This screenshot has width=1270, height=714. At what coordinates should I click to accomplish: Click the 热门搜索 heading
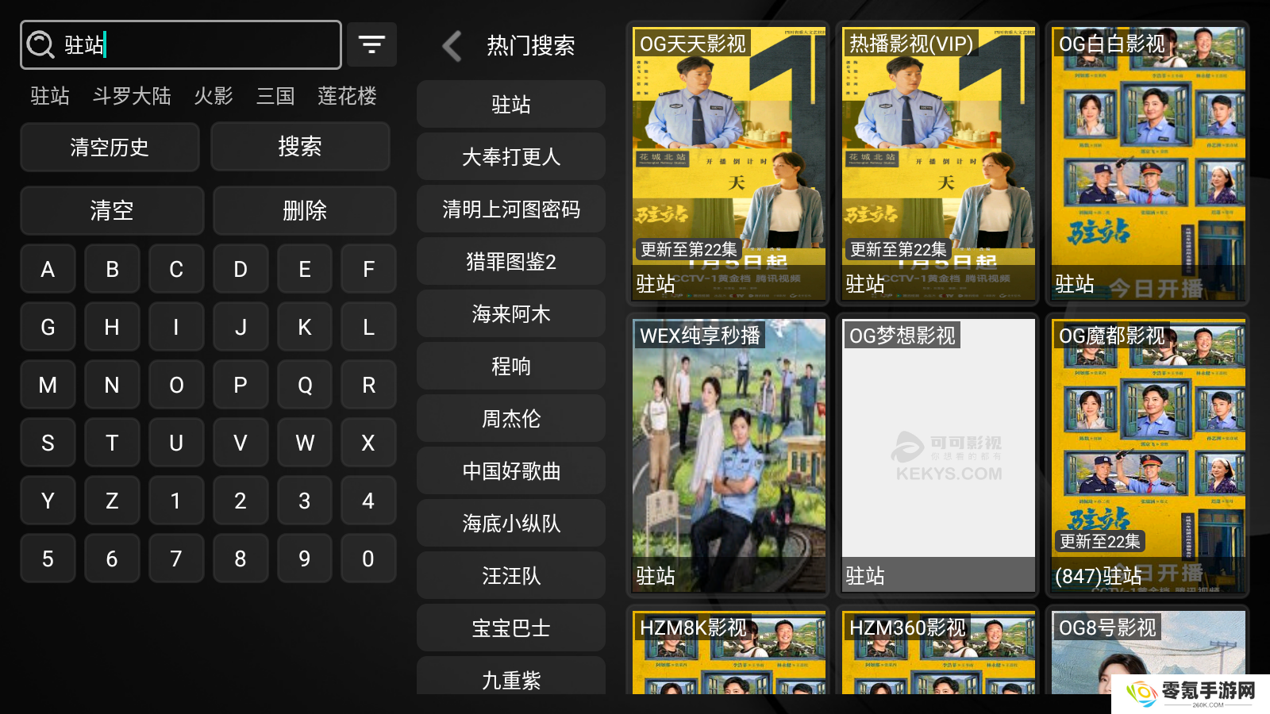point(531,46)
